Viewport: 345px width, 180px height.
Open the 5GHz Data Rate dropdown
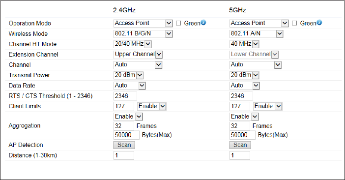244,86
